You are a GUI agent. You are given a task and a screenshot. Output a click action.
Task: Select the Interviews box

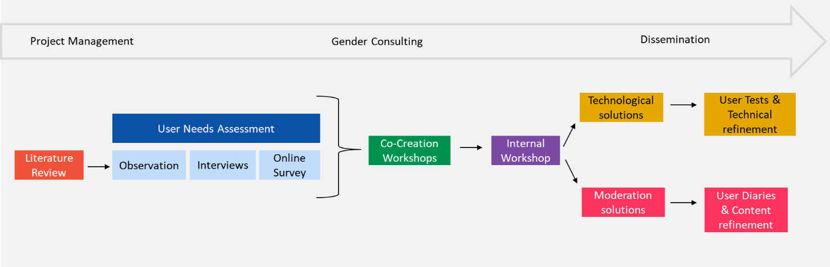click(x=222, y=165)
